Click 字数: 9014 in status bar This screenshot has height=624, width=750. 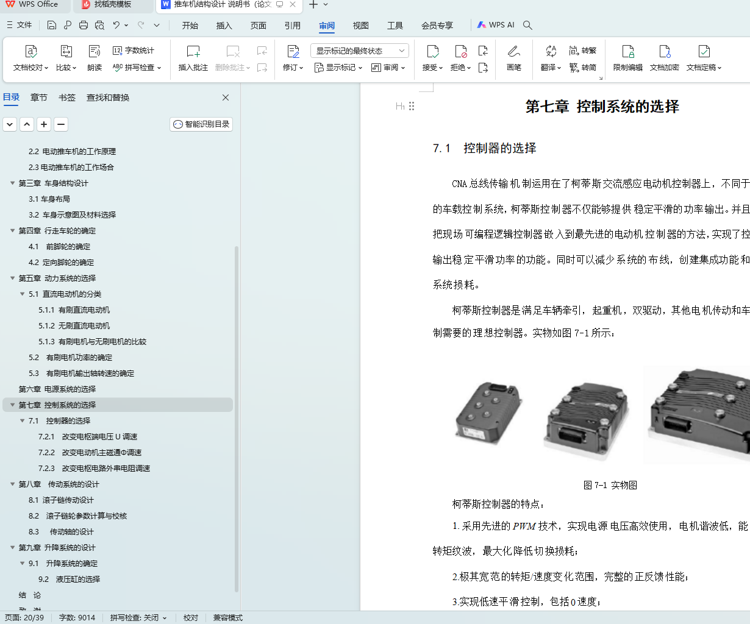(x=77, y=617)
